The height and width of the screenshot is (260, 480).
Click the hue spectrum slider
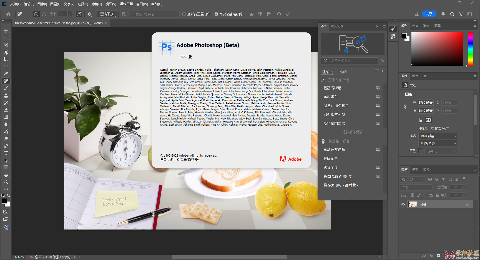click(471, 49)
